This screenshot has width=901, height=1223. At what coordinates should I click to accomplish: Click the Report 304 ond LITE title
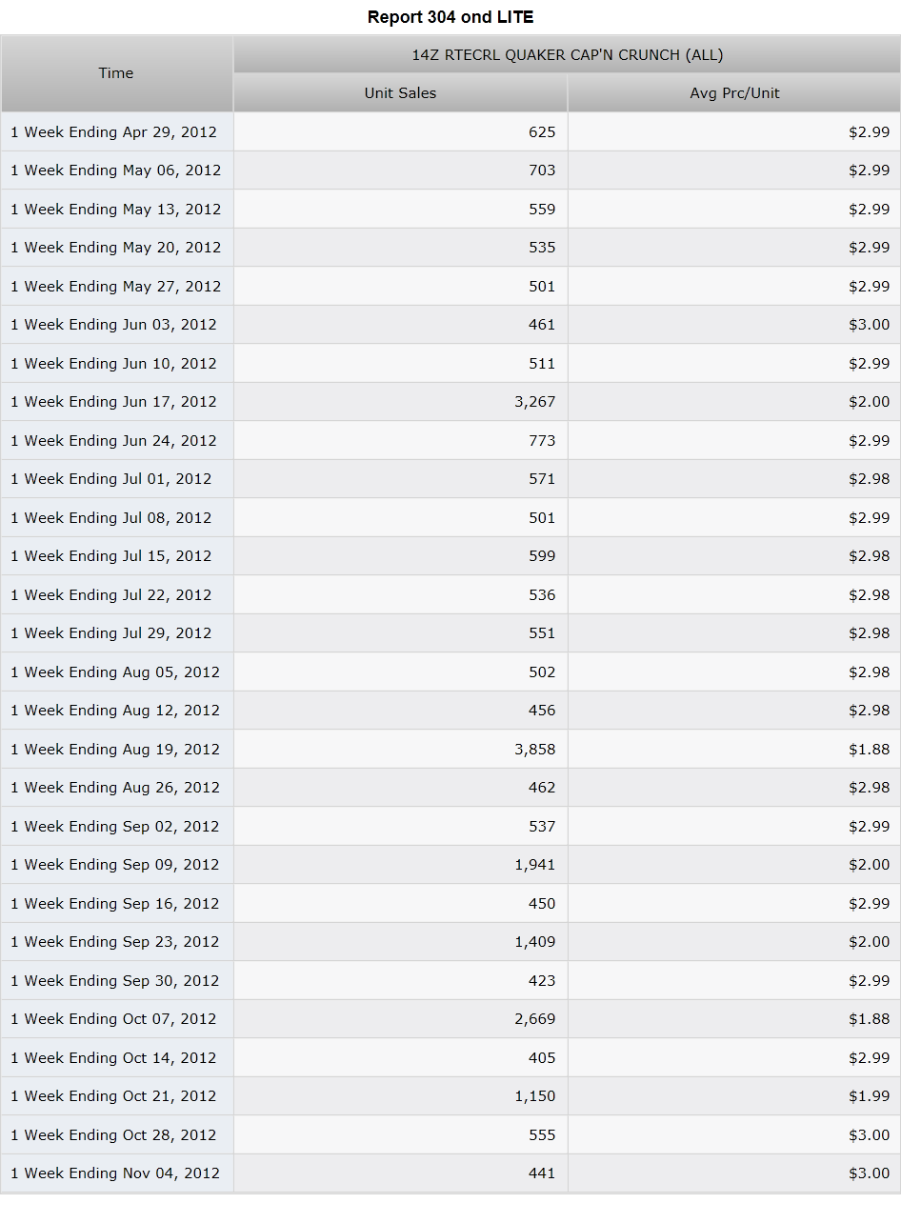tap(450, 17)
